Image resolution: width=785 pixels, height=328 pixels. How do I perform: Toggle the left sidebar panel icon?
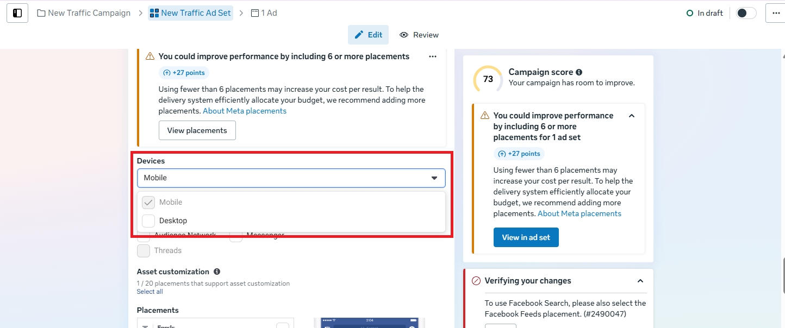click(17, 13)
